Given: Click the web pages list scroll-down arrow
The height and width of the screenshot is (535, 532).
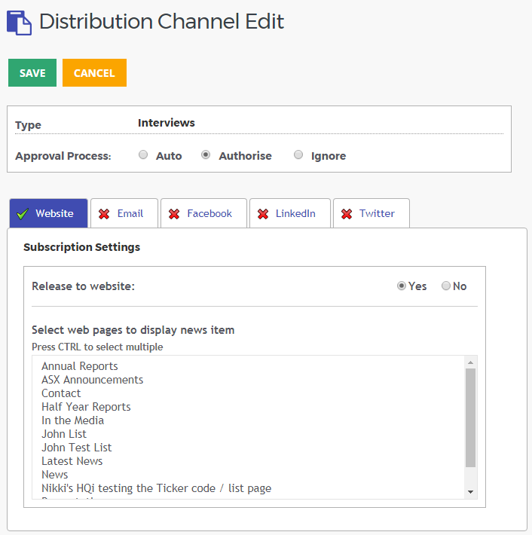Looking at the screenshot, I should (470, 491).
